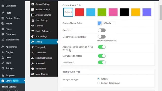The width and height of the screenshot is (162, 91).
Task: Open Typography settings tab
Action: point(44,47)
